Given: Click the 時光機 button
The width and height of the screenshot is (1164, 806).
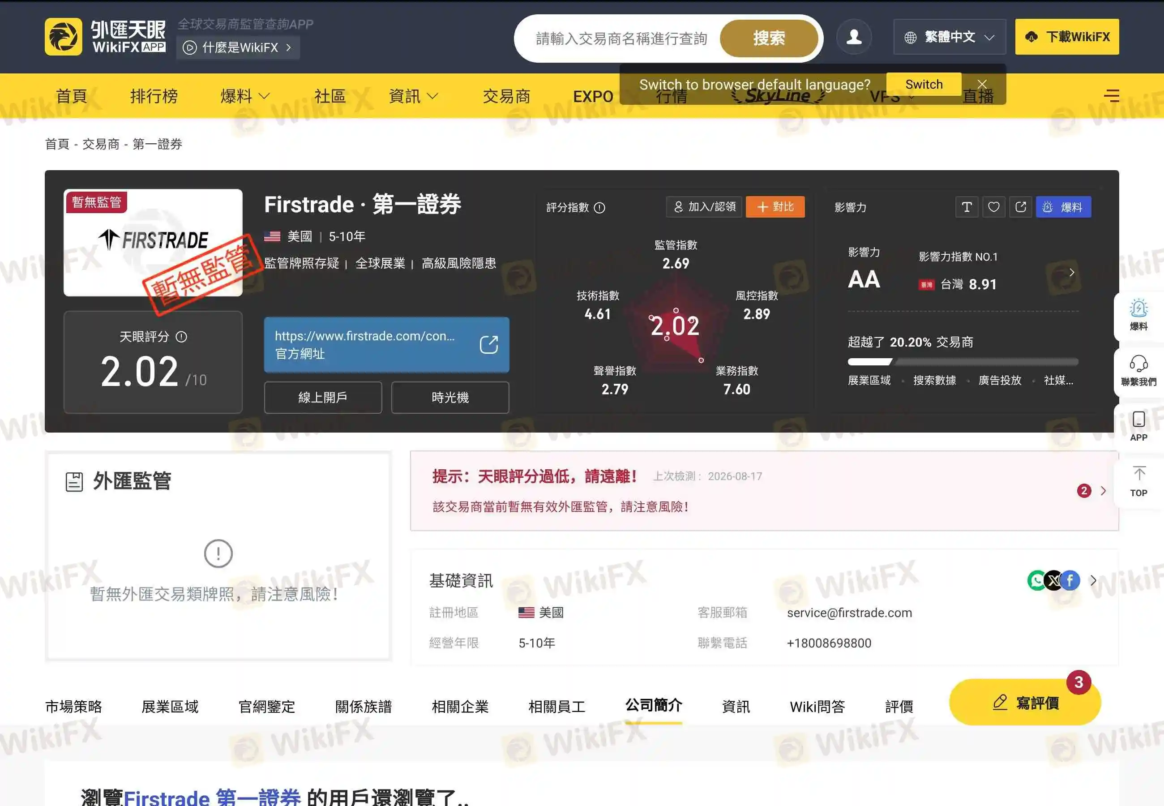Looking at the screenshot, I should (x=450, y=398).
